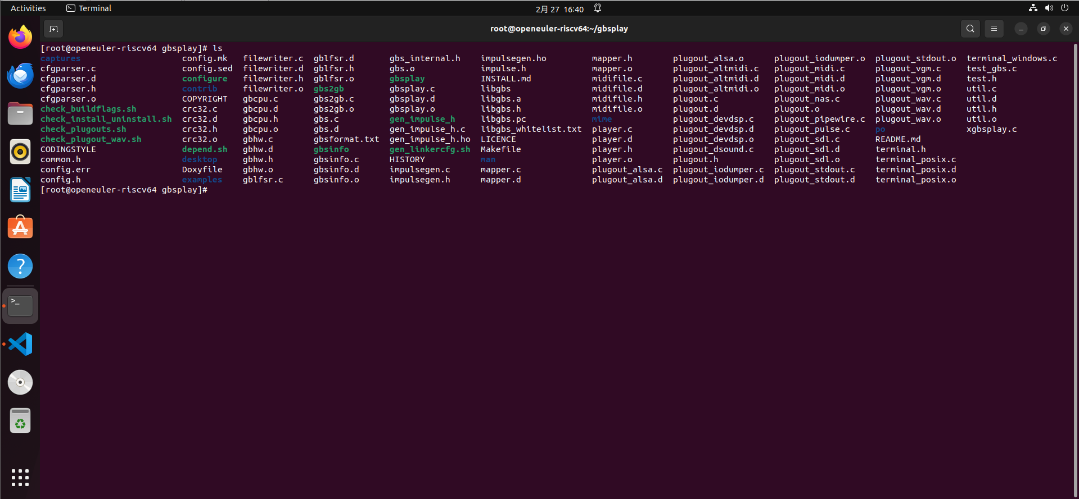Click the contrib directory name
Image resolution: width=1079 pixels, height=499 pixels.
point(200,89)
